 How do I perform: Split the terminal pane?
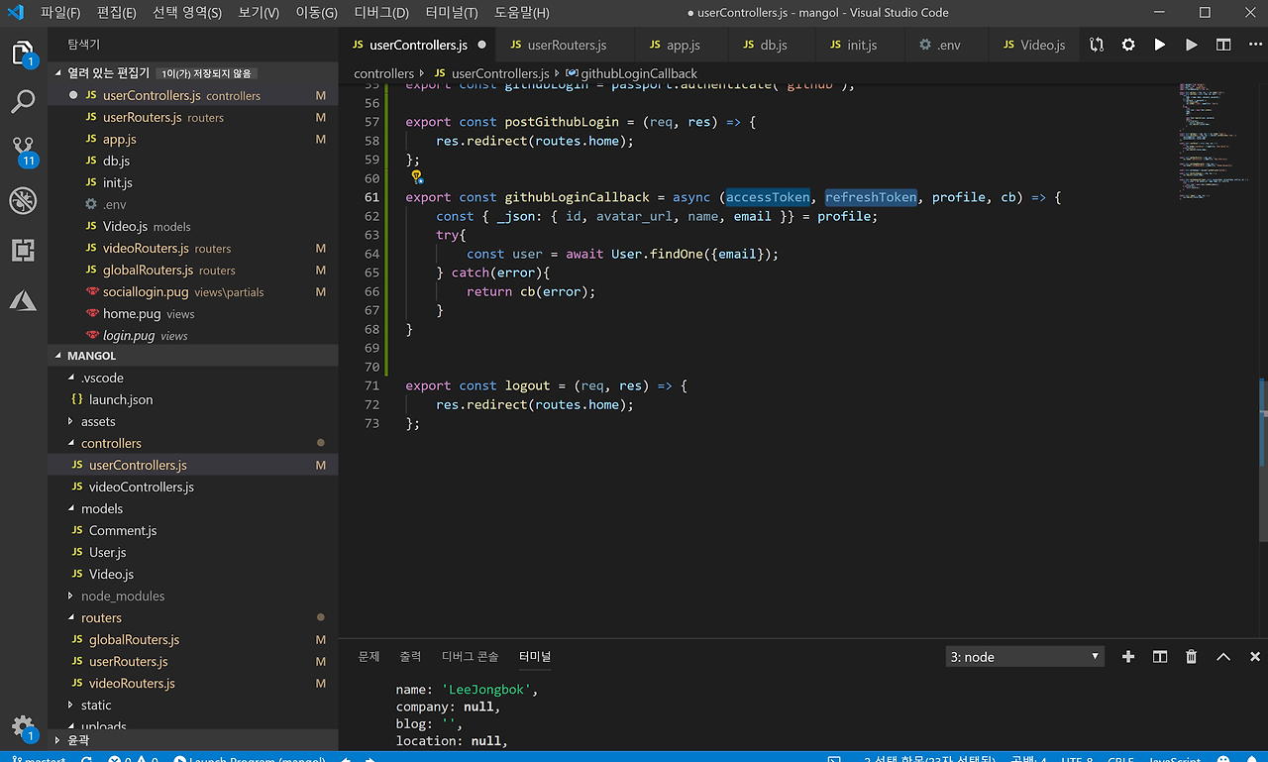pos(1160,656)
